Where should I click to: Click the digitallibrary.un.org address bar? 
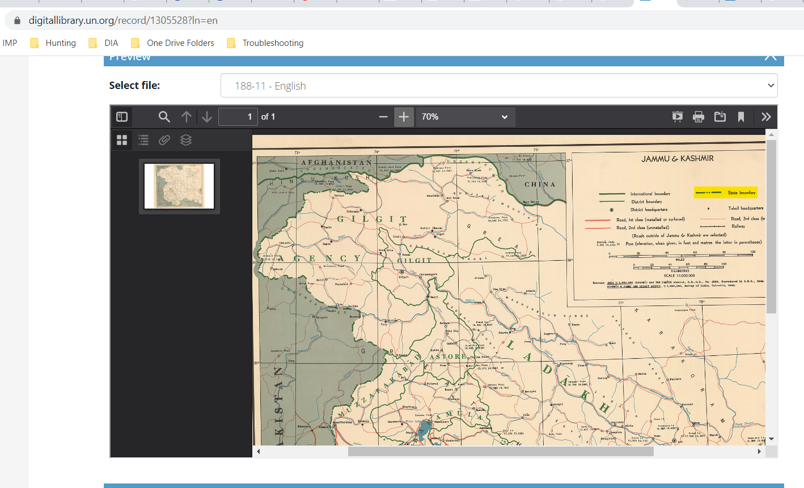pos(123,20)
